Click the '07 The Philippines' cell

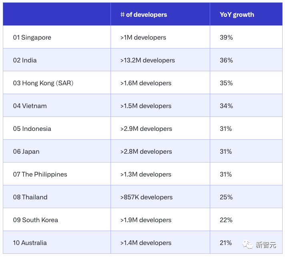tap(40, 174)
